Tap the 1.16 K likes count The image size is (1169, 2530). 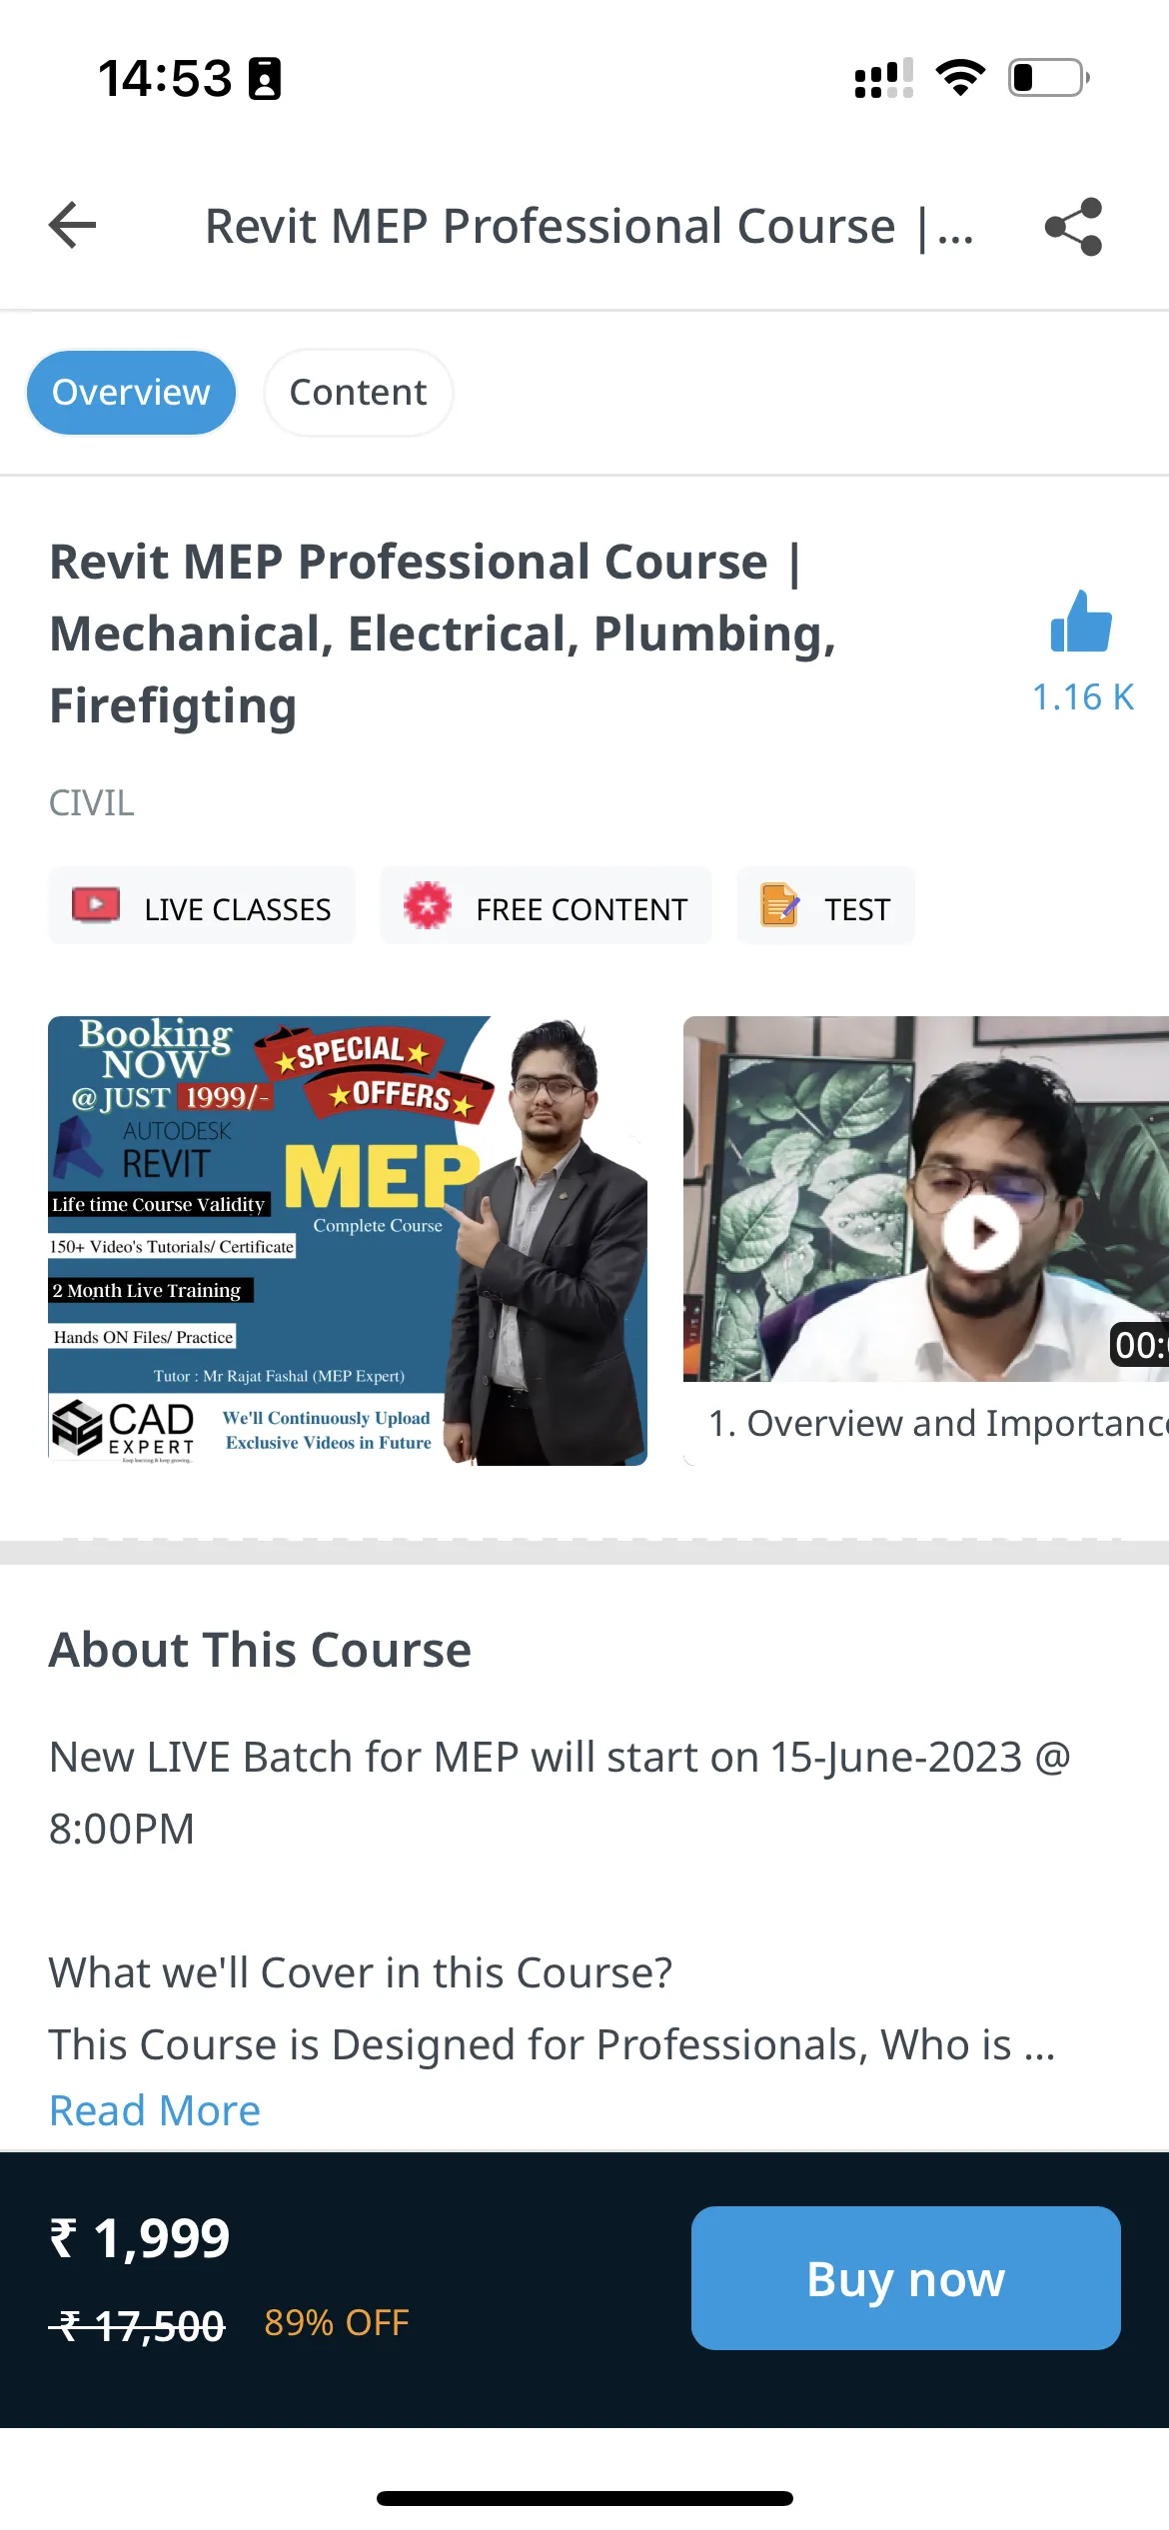tap(1083, 697)
